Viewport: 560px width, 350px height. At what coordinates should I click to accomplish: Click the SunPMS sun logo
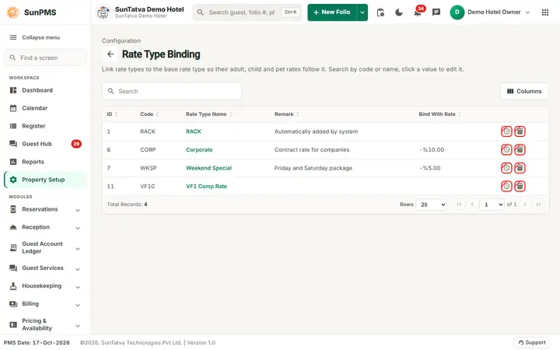tap(13, 12)
